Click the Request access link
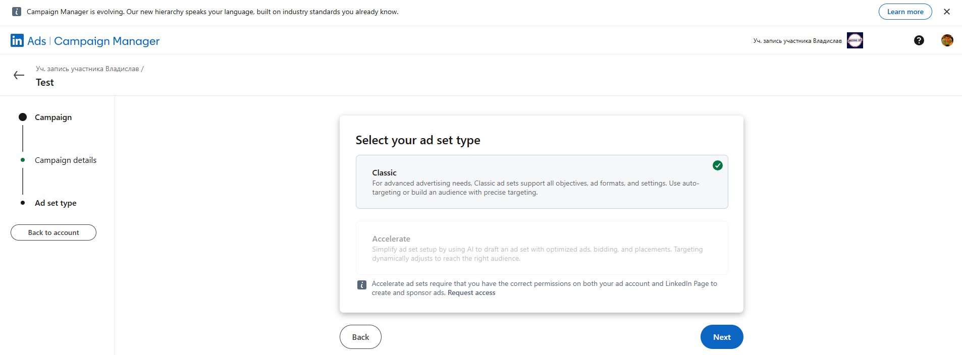Screen dimensions: 962x355 point(471,293)
